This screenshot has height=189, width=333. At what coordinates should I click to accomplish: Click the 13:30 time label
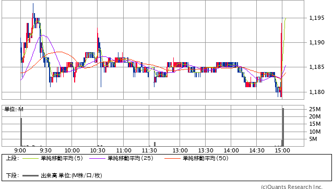[x=206, y=150]
